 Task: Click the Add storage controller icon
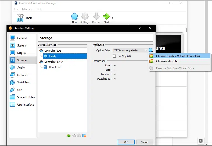click(x=69, y=135)
